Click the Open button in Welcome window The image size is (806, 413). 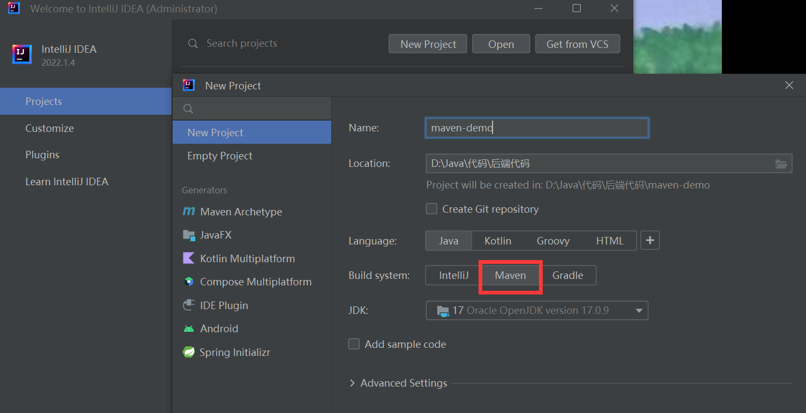pyautogui.click(x=501, y=44)
